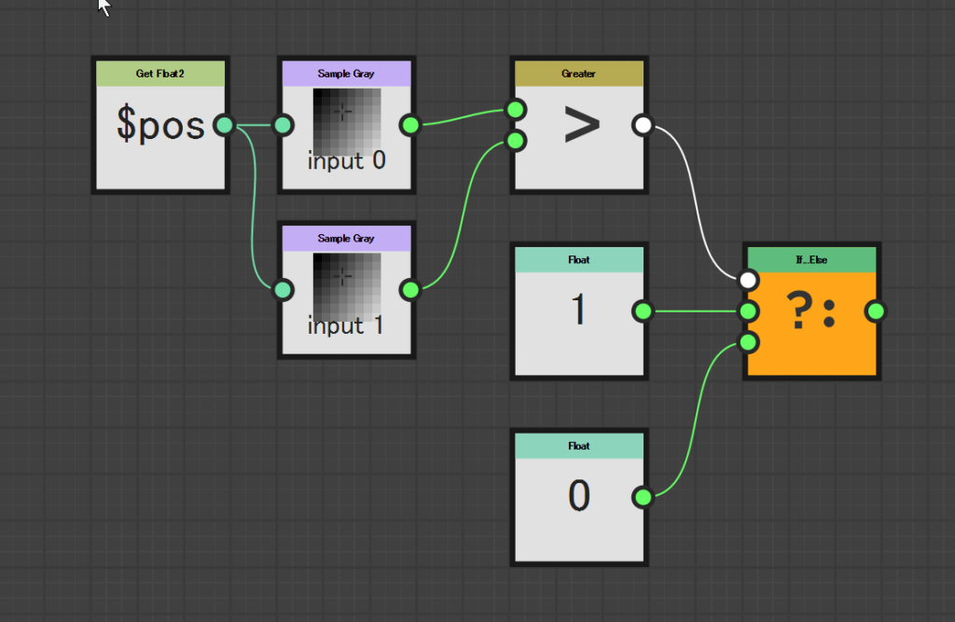Image resolution: width=955 pixels, height=622 pixels.
Task: Click the output port of Sample Gray input 0
Action: [x=409, y=125]
